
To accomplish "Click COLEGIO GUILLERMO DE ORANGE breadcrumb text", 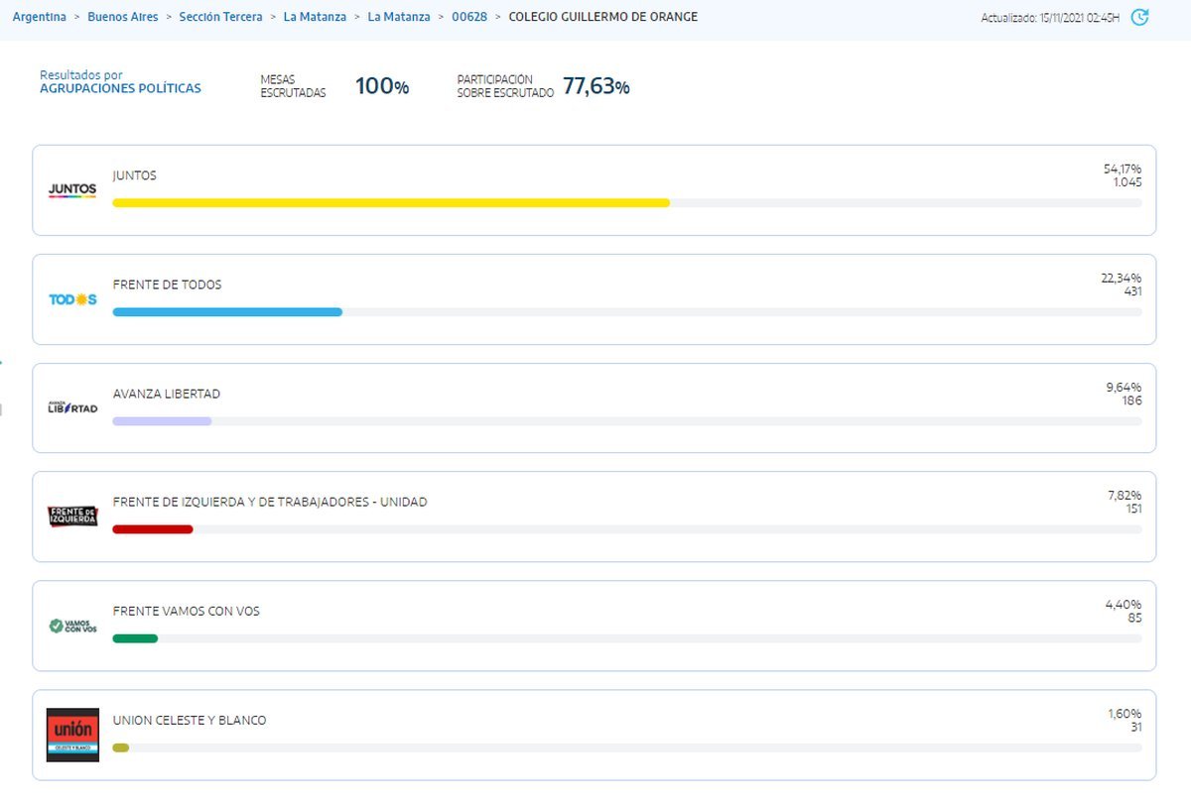I will click(602, 17).
